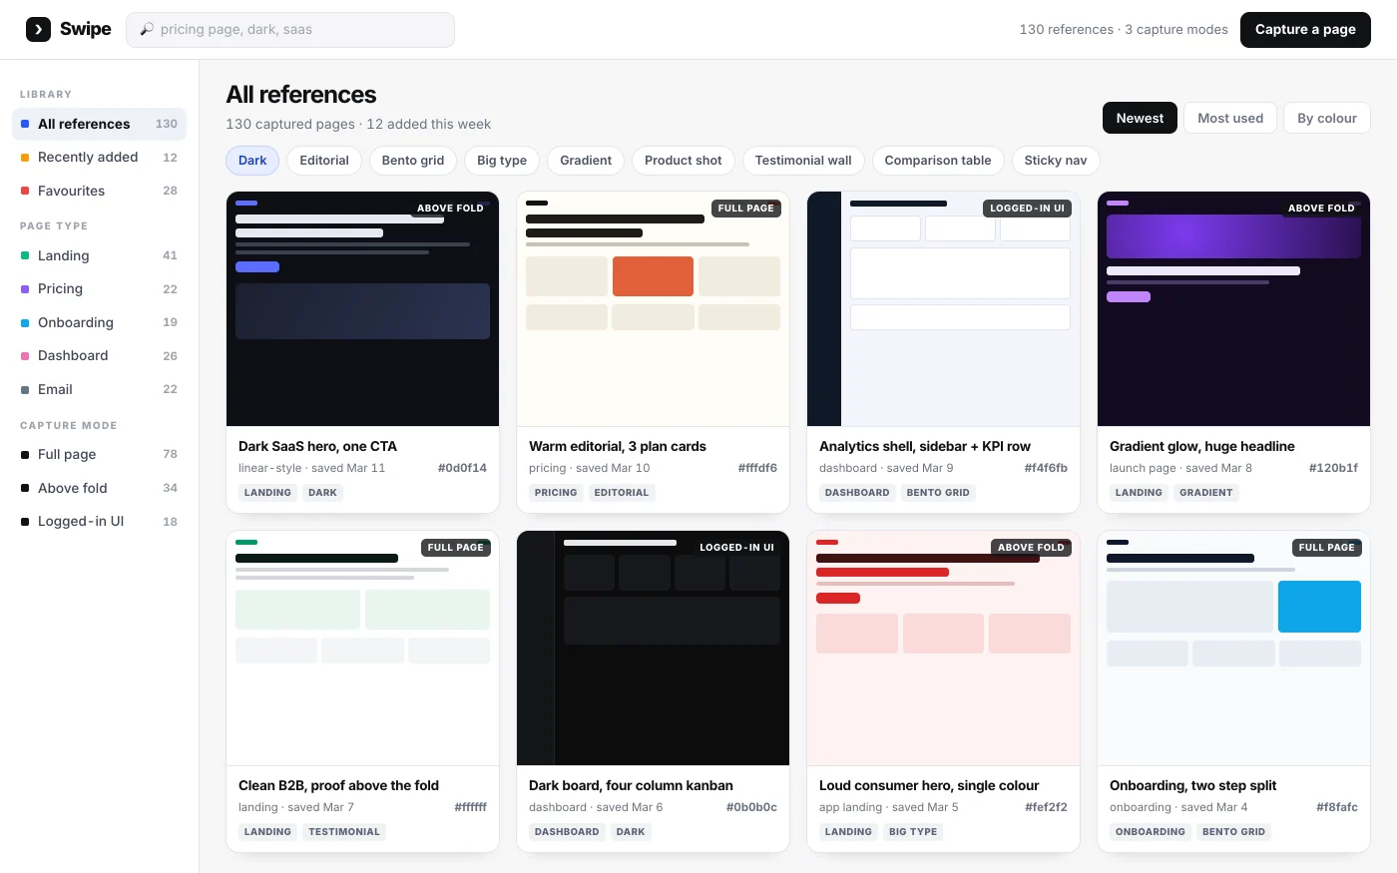Screen dimensions: 1397x873
Task: Click the ONBOARDING tag on the last card
Action: 1151,832
